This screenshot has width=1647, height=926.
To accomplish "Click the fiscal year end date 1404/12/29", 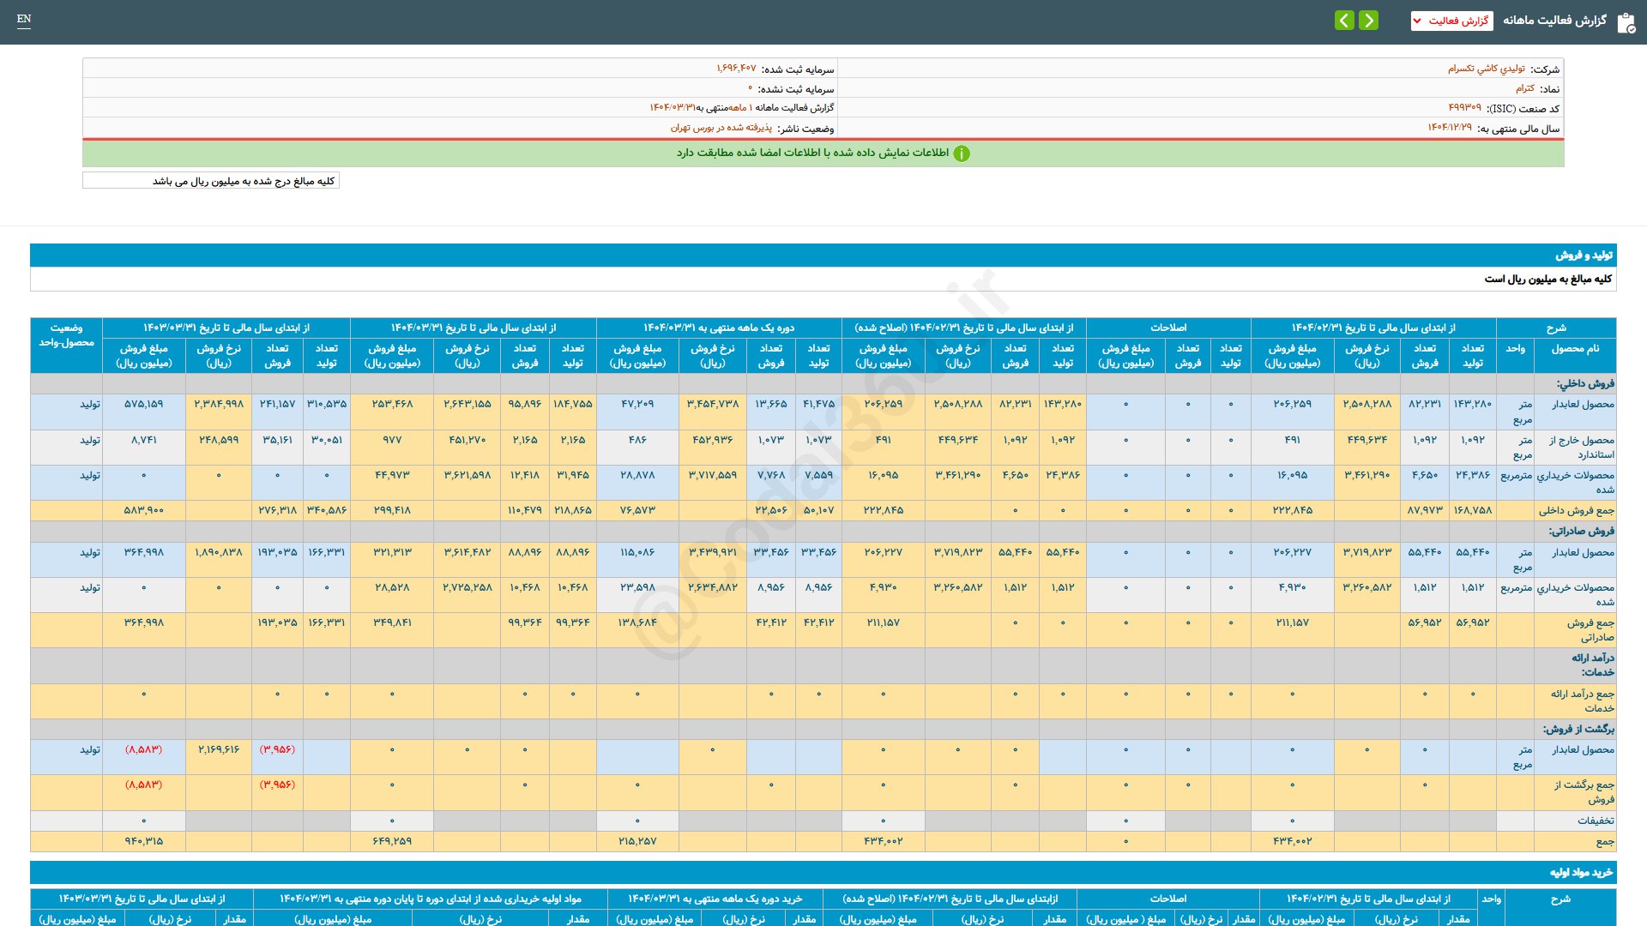I will click(1449, 128).
